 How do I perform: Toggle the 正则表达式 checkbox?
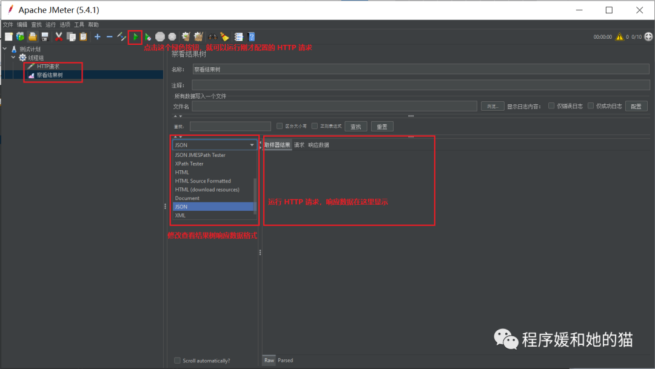tap(315, 125)
